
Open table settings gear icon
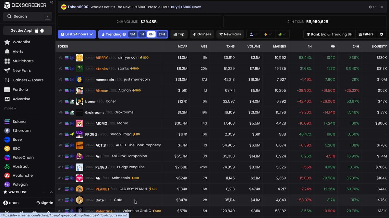[382, 34]
